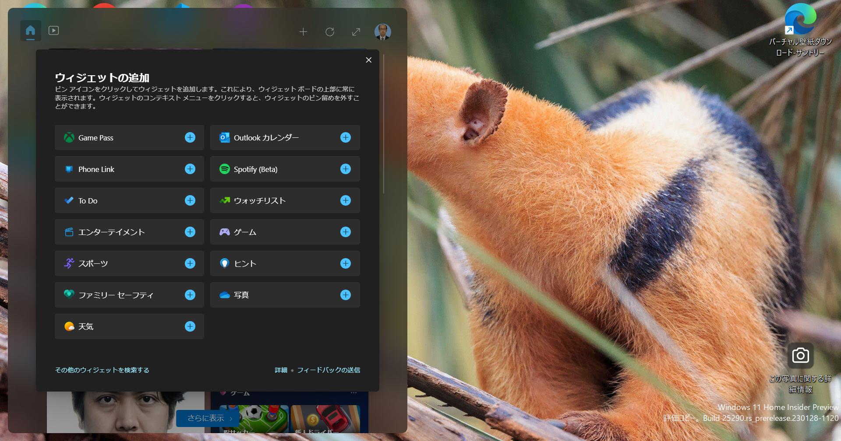Add the Phone Link widget
841x441 pixels.
[x=190, y=169]
